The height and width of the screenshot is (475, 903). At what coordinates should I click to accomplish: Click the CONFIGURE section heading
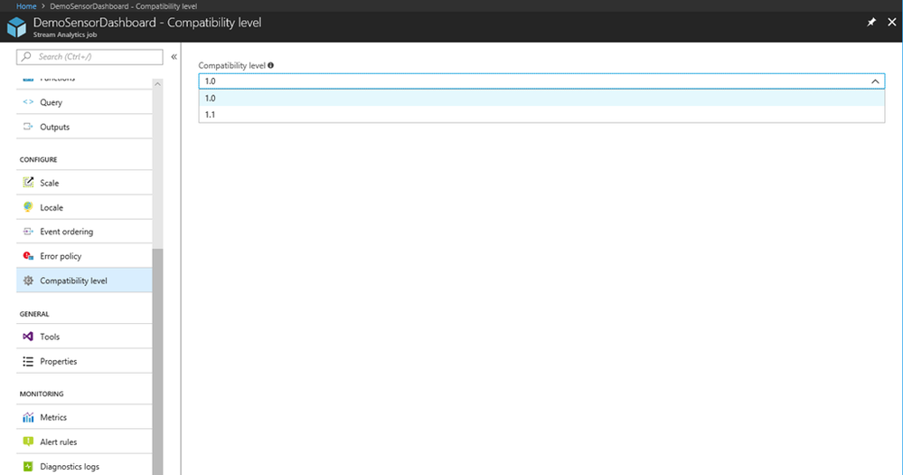pos(39,159)
